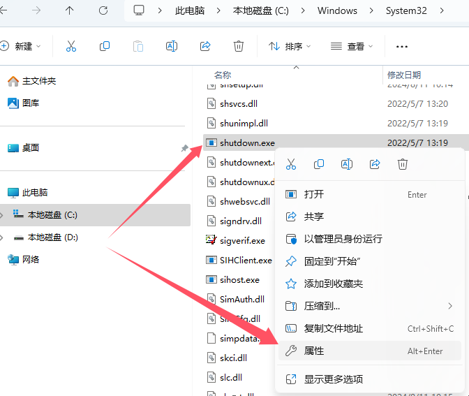Click toolbar Rename icon

tap(172, 46)
